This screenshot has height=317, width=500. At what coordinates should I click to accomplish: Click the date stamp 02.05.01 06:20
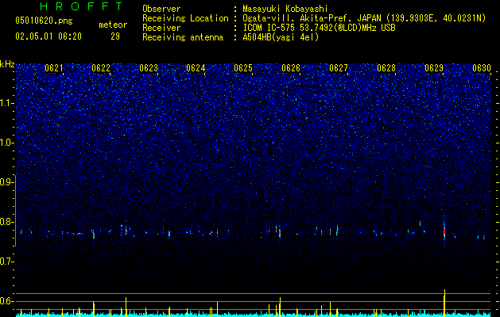coord(48,36)
